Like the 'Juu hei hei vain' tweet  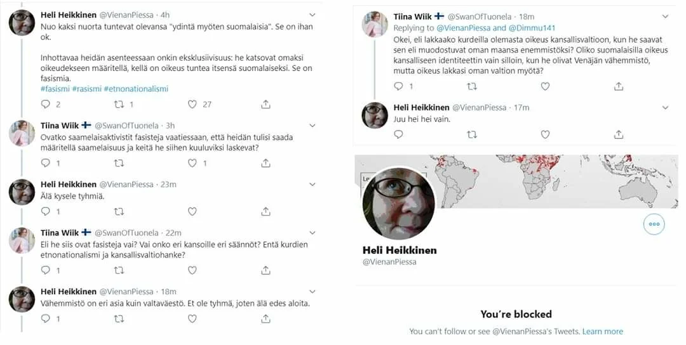click(545, 134)
